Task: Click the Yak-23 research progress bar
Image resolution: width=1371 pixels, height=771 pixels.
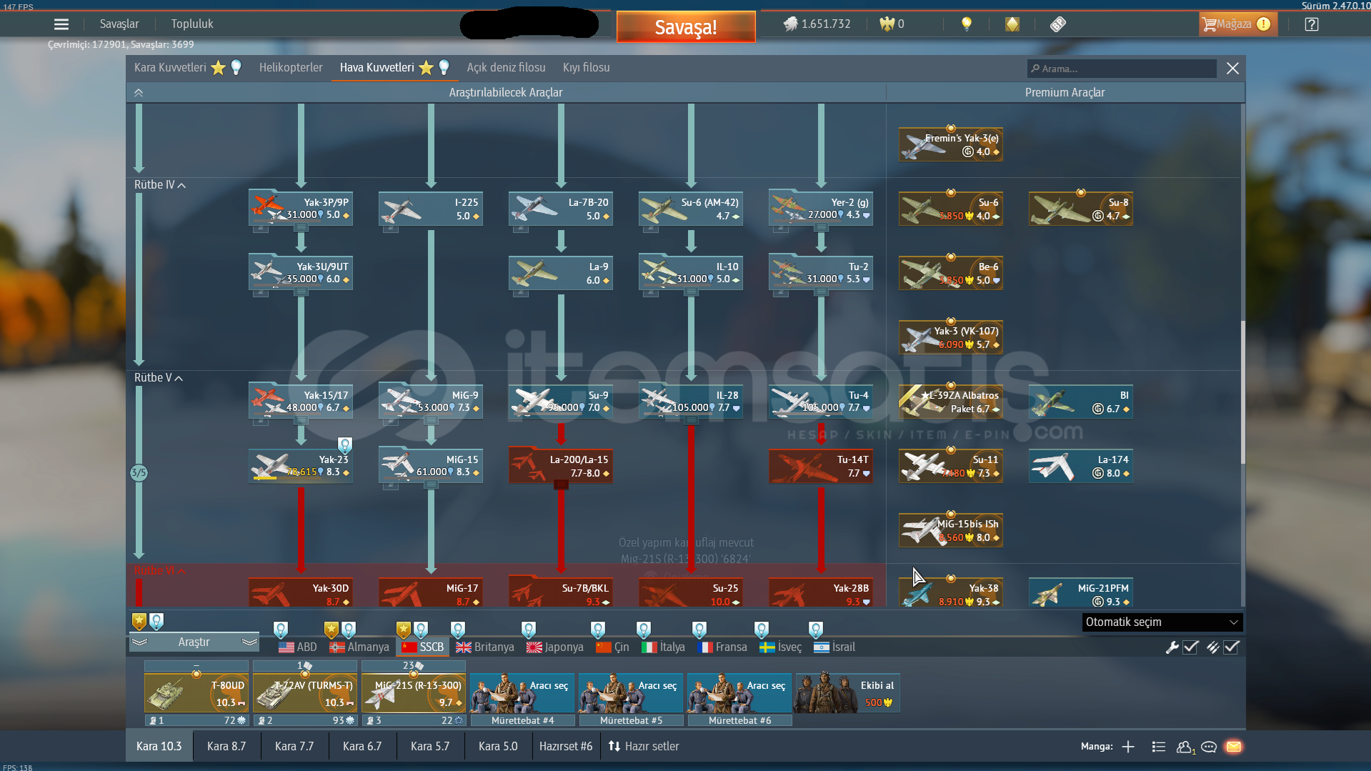Action: [x=301, y=479]
